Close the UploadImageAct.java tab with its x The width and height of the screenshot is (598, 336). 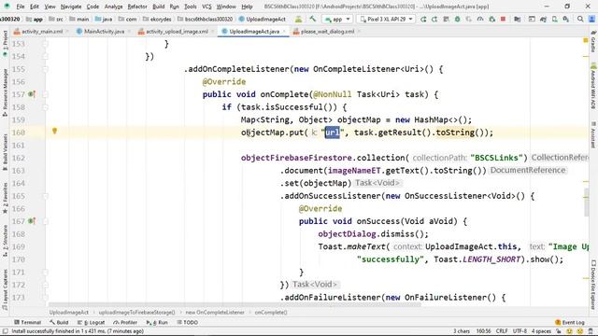pyautogui.click(x=284, y=32)
